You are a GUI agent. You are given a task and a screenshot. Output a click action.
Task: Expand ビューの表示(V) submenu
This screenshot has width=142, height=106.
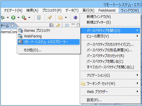[110, 36]
